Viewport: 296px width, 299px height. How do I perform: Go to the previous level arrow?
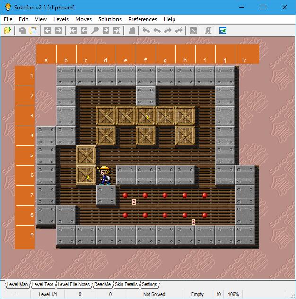tap(48, 30)
